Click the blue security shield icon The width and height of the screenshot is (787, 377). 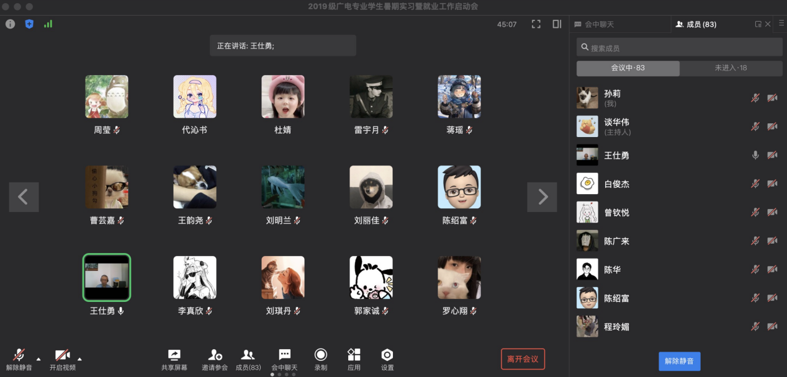point(29,24)
